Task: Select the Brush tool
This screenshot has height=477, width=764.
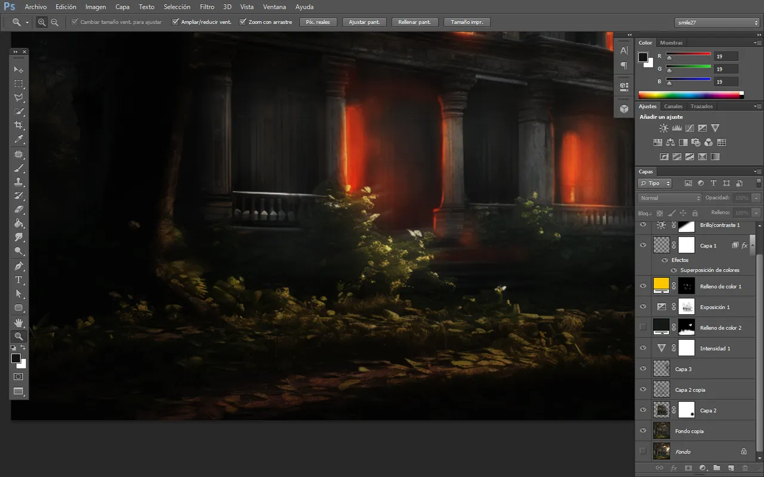Action: click(19, 168)
